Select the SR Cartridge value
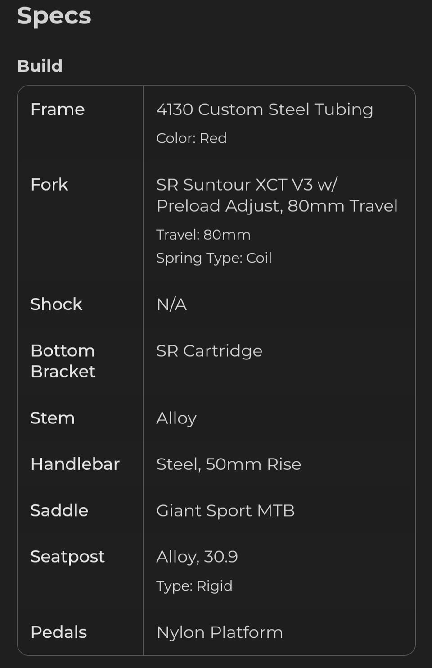The width and height of the screenshot is (432, 668). pos(209,351)
